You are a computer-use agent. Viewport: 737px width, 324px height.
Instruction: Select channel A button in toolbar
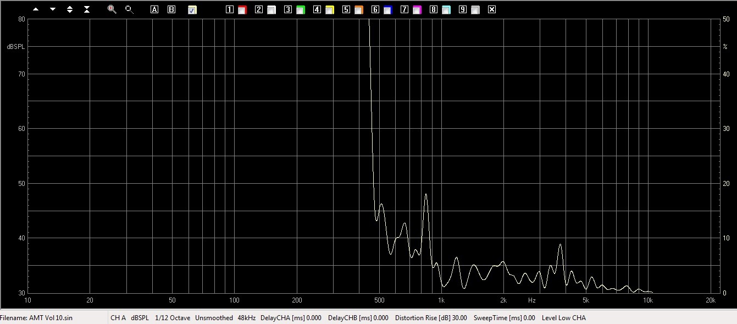(x=154, y=9)
